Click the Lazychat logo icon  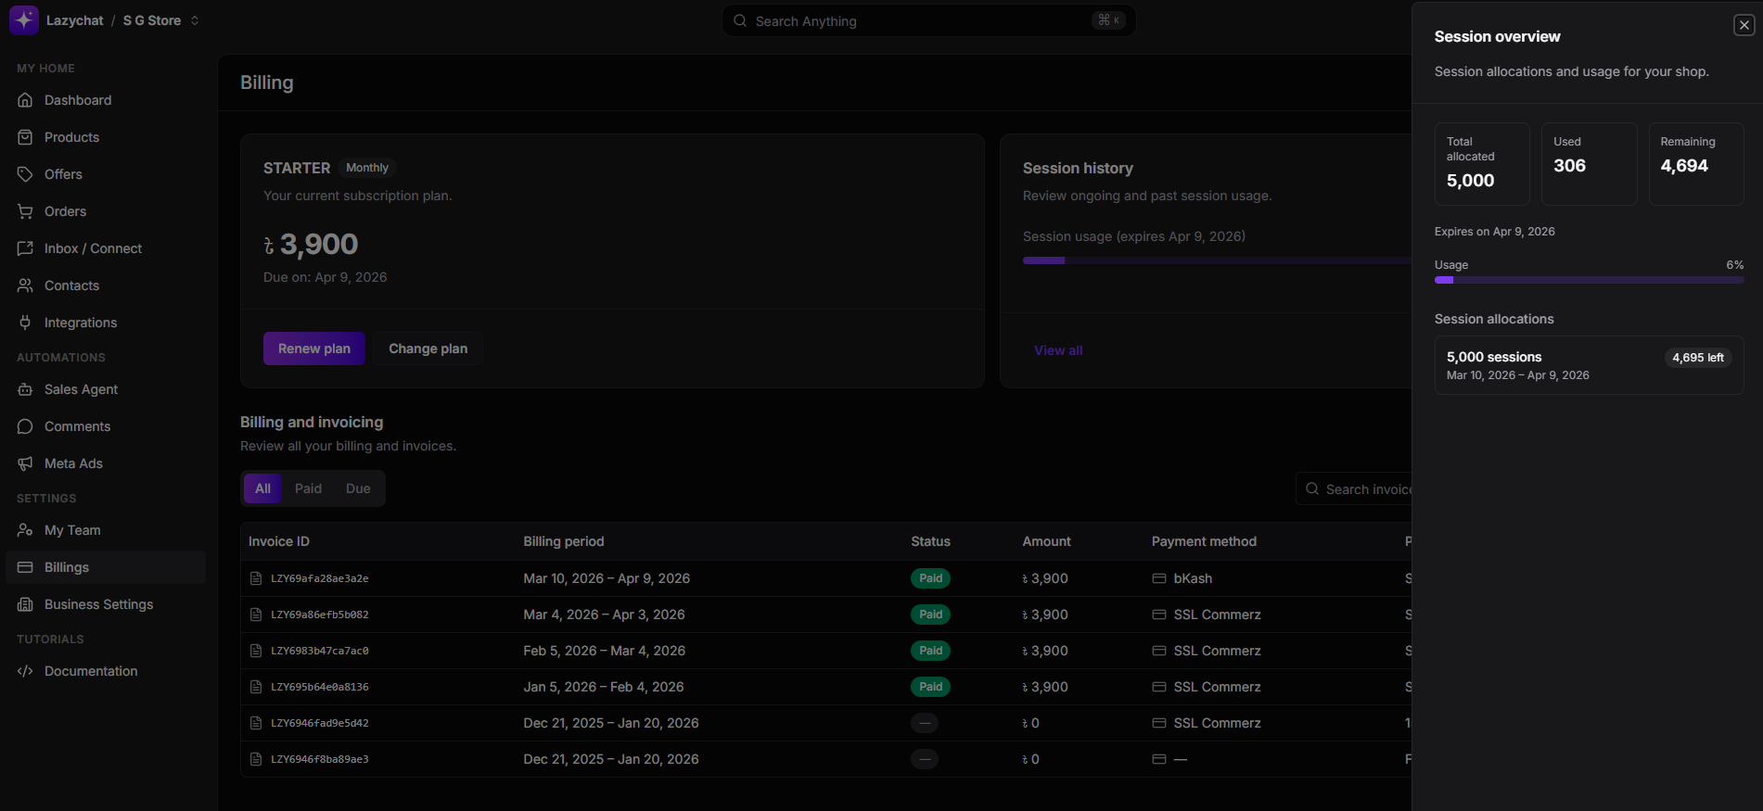[x=24, y=19]
